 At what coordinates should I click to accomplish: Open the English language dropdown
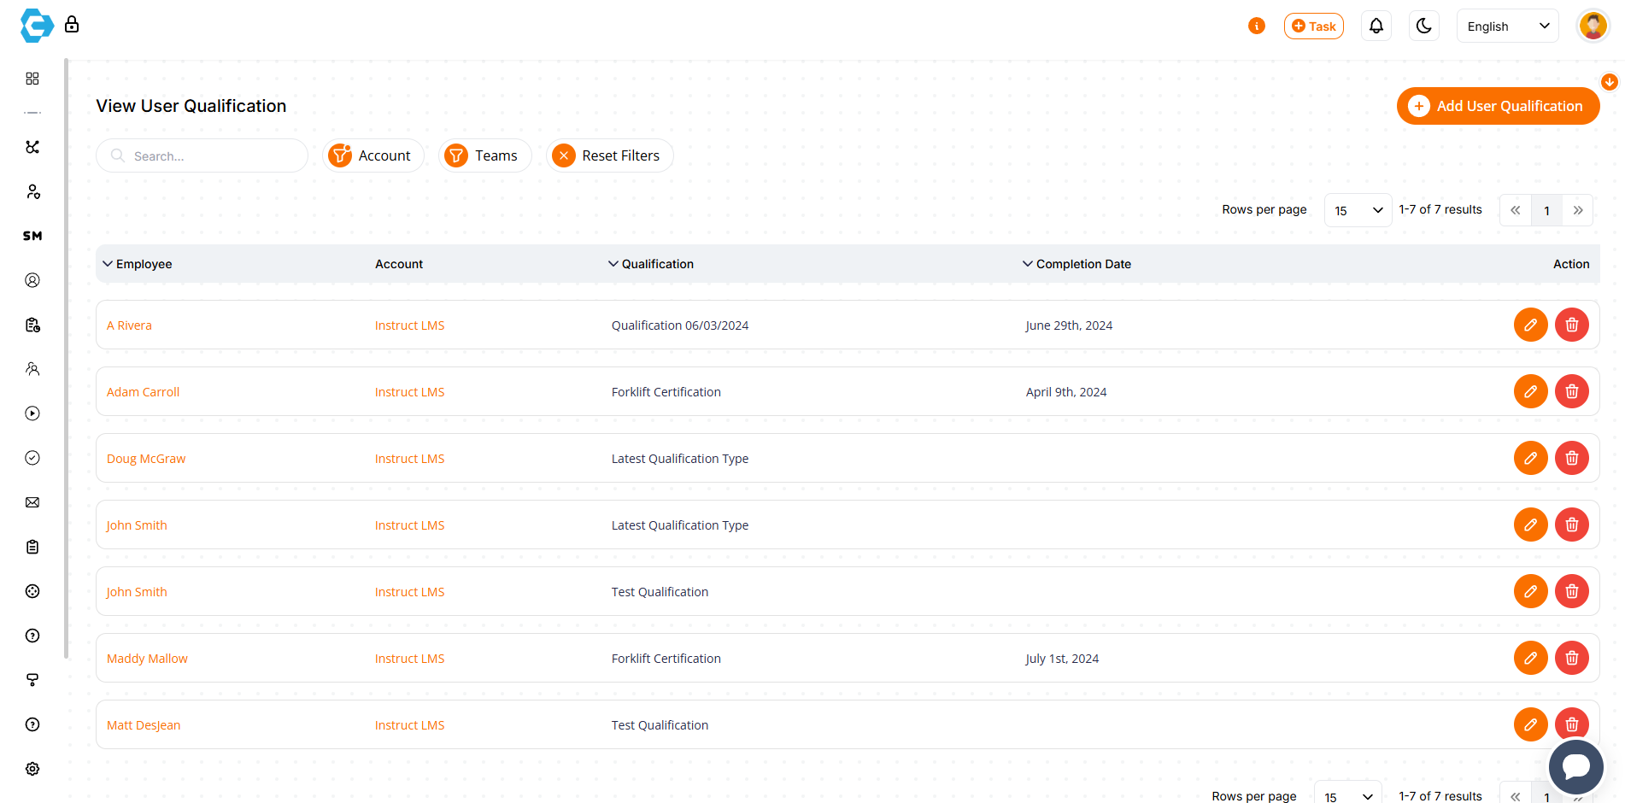tap(1506, 26)
